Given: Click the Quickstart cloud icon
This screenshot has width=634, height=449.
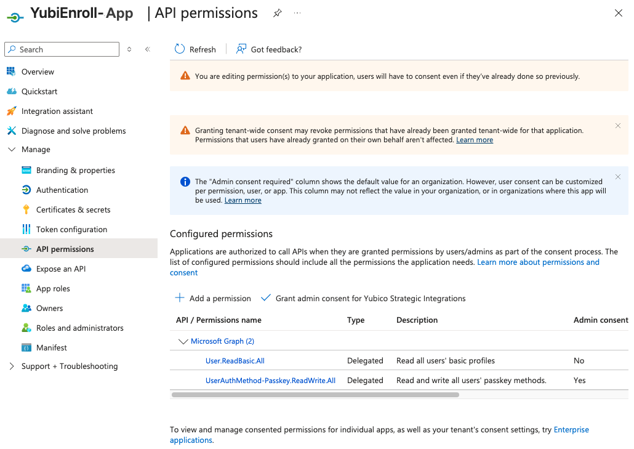Looking at the screenshot, I should tap(11, 91).
